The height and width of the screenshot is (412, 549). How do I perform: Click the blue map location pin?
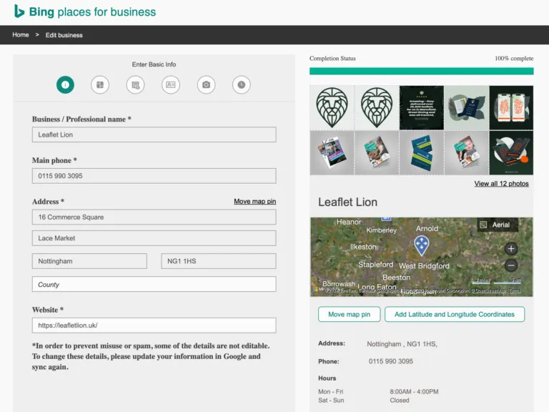[x=422, y=245]
